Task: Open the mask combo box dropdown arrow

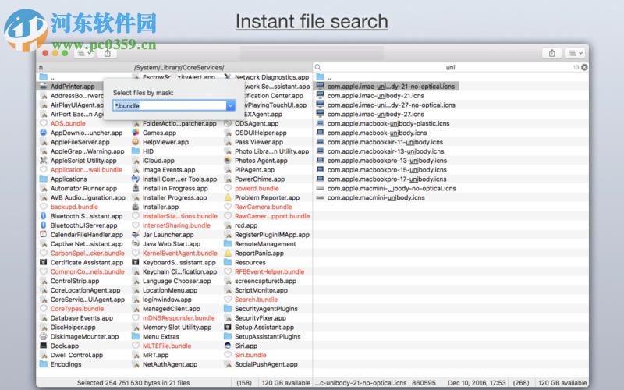Action: click(231, 105)
